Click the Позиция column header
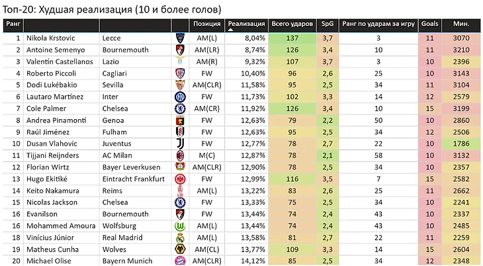Screen dimensions: 483x266 (206, 24)
